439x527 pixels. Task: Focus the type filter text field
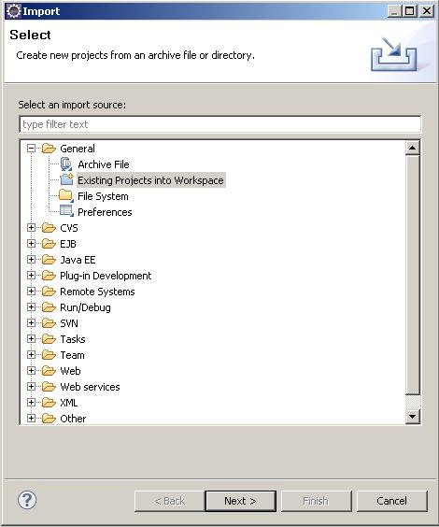(x=220, y=124)
